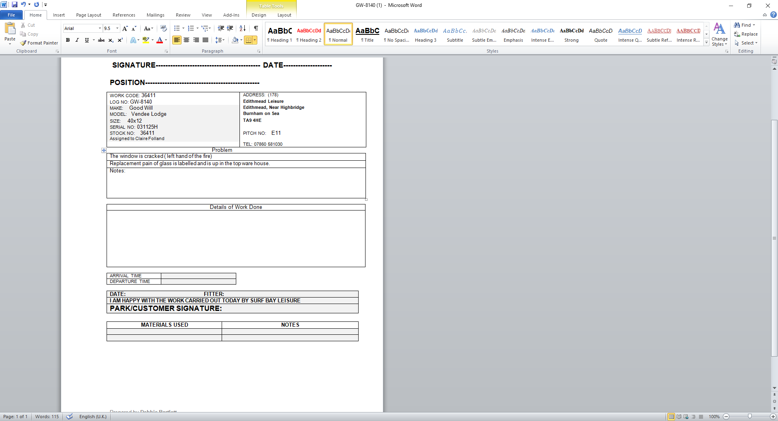Open the Change Case dropdown

(x=148, y=28)
